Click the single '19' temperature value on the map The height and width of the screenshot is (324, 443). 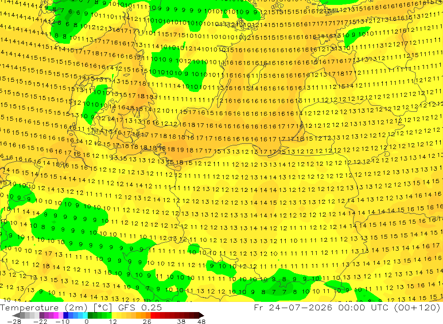tap(180, 150)
